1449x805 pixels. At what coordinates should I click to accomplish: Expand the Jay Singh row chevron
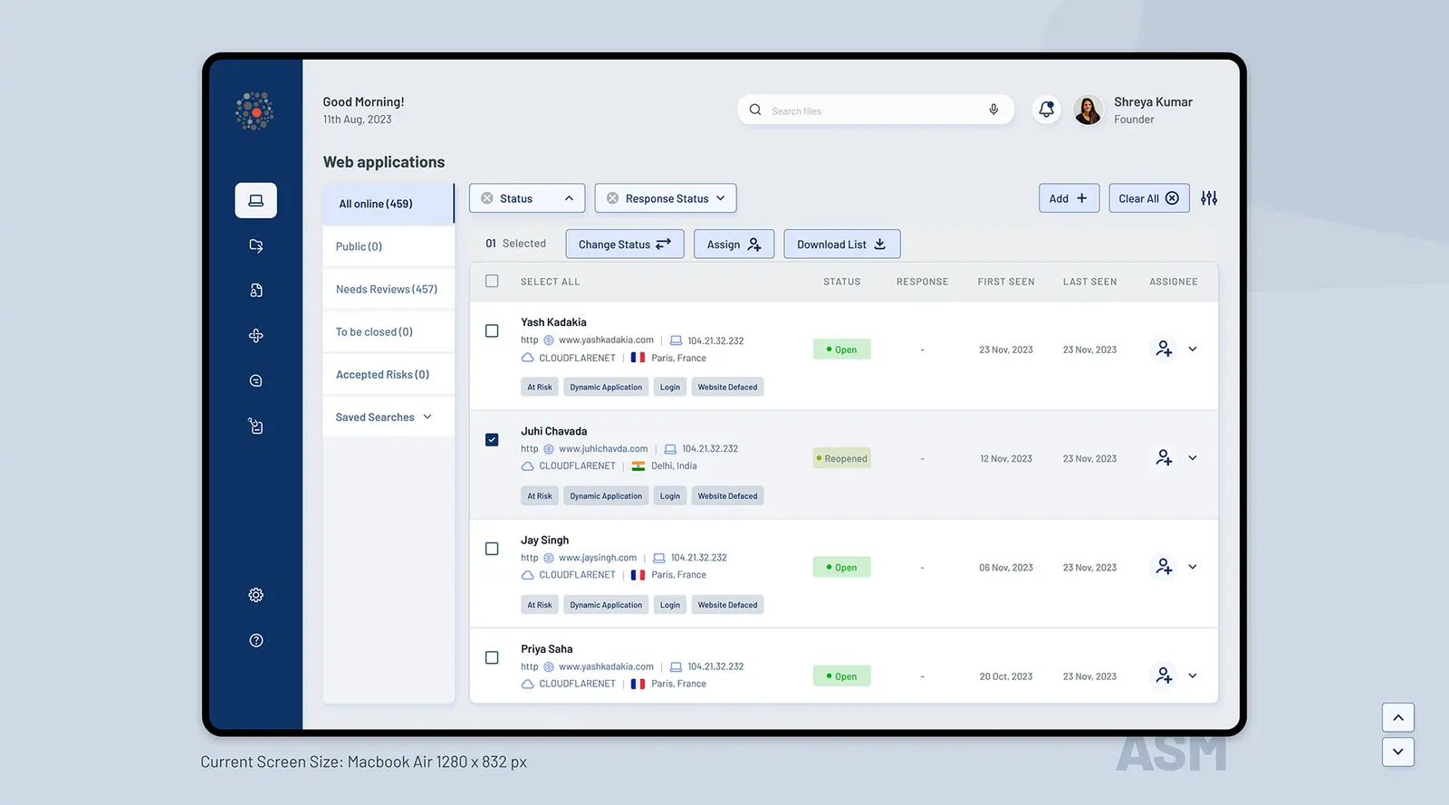[1193, 567]
